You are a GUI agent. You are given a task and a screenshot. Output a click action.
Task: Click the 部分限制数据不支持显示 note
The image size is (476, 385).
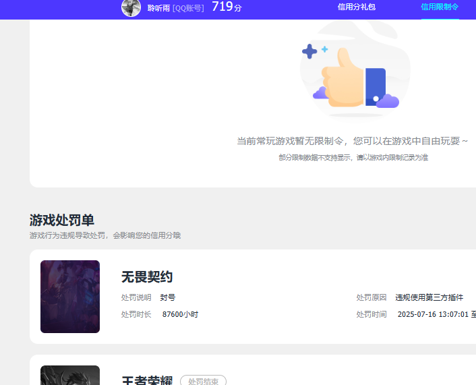[353, 157]
